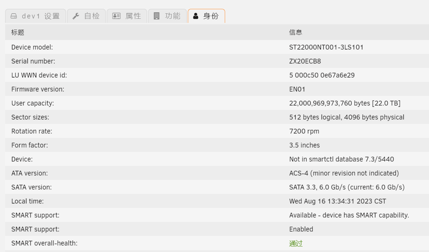The width and height of the screenshot is (429, 252).
Task: Select the ACS-4 version value
Action: tap(344, 173)
